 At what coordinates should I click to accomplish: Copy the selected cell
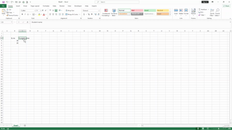(9, 12)
